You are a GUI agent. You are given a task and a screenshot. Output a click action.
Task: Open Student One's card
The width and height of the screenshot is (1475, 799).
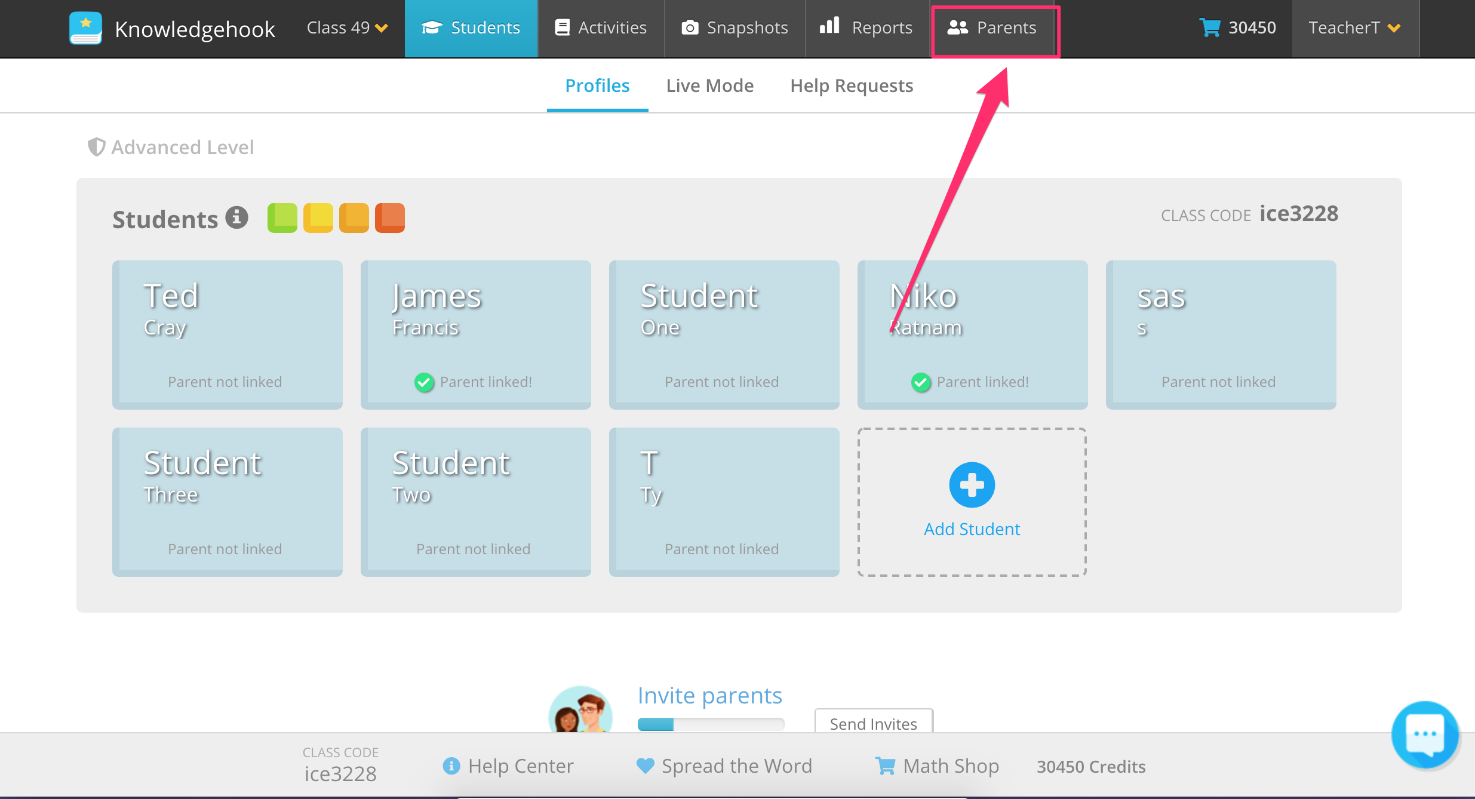[x=724, y=334]
